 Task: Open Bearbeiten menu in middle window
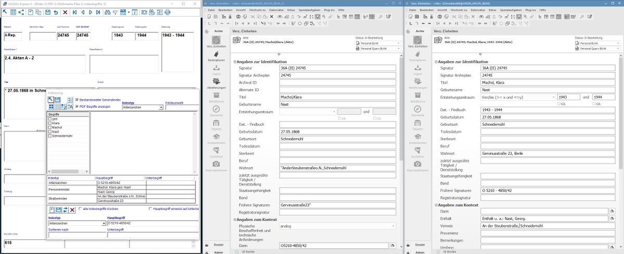(225, 10)
